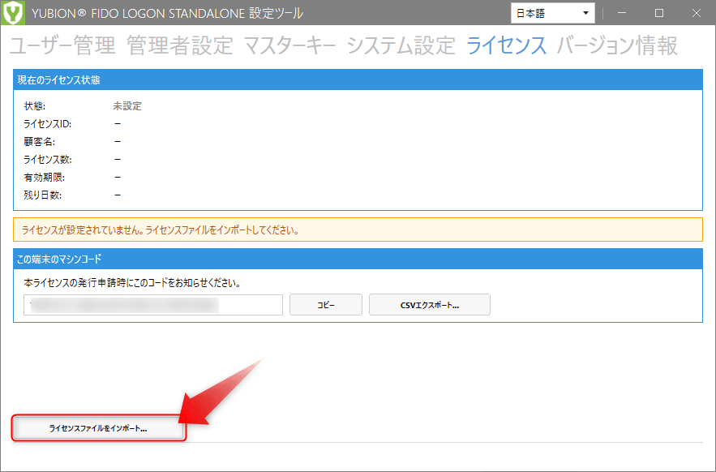Click the この端末のマシンコード header

pyautogui.click(x=358, y=259)
